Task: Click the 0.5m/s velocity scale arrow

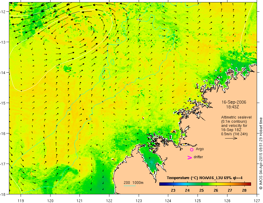Action: (x=231, y=138)
